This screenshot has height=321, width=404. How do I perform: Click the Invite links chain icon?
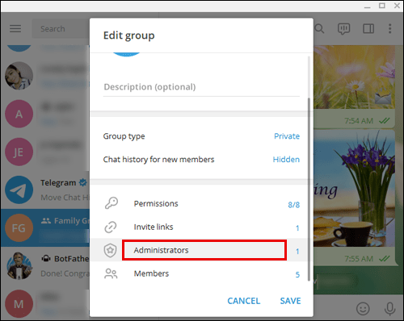(111, 227)
